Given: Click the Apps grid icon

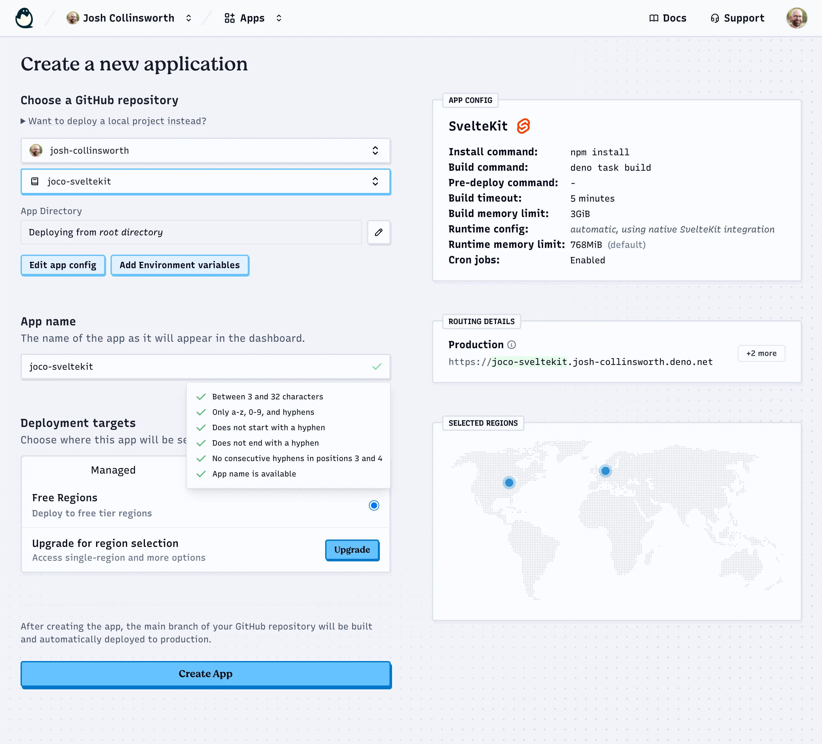Looking at the screenshot, I should [229, 18].
